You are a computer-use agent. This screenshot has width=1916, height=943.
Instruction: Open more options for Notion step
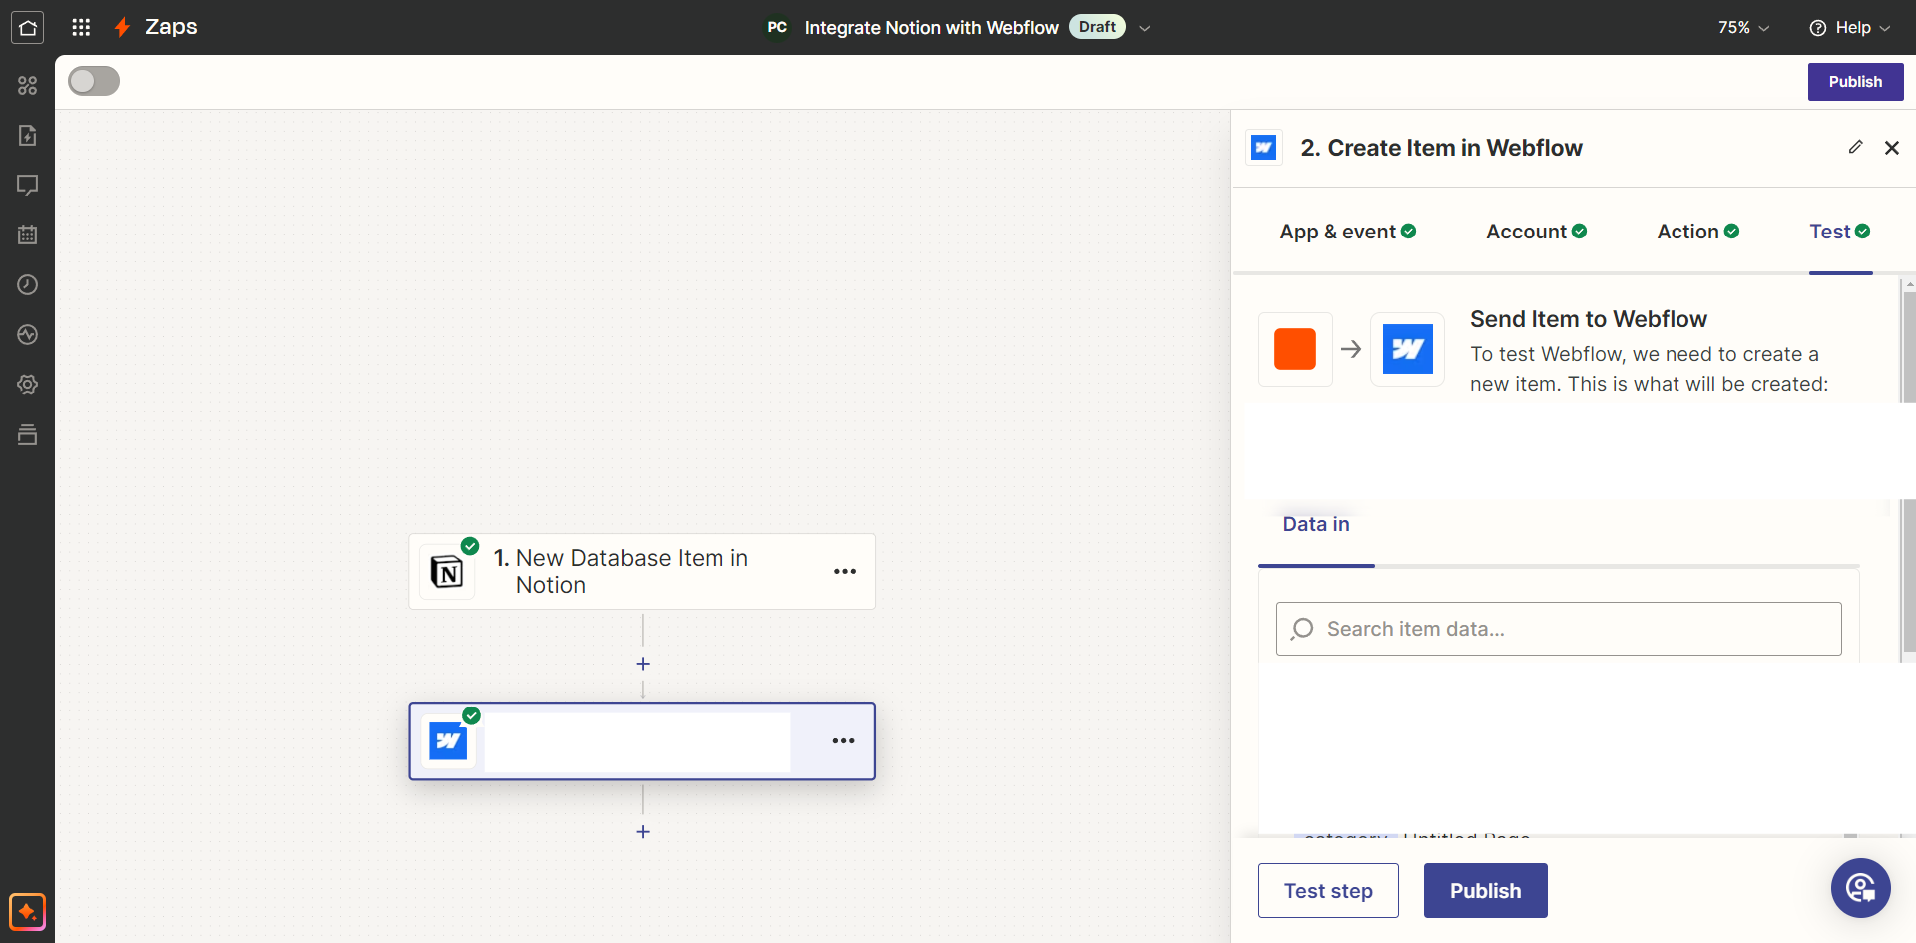845,572
